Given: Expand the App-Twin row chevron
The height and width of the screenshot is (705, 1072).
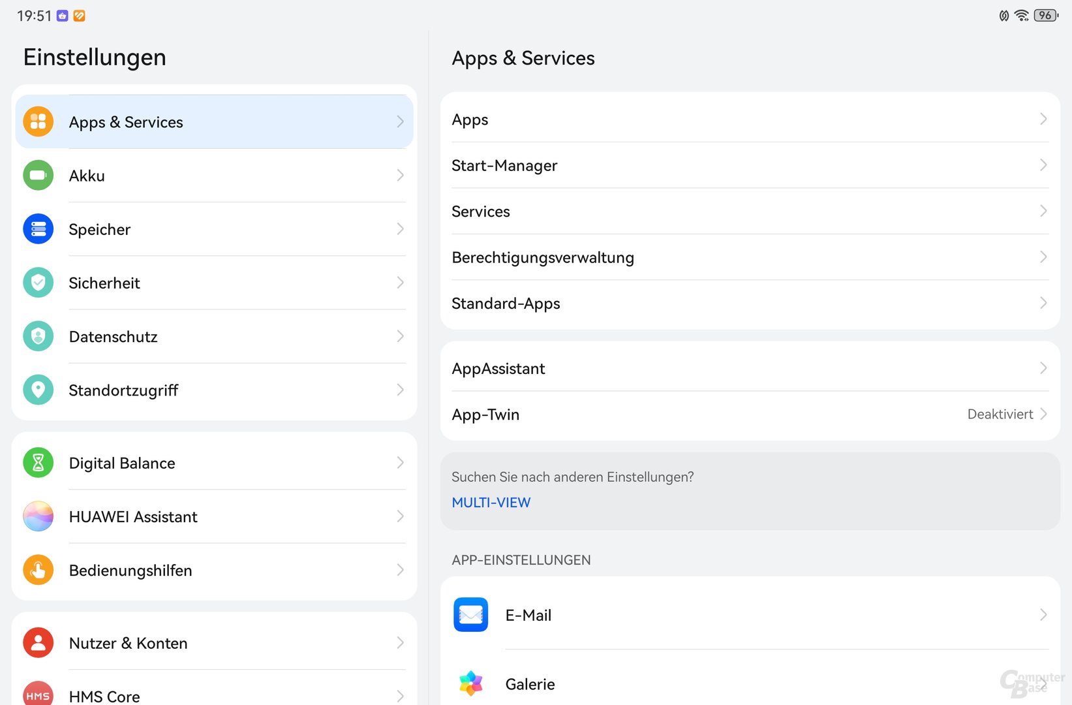Looking at the screenshot, I should coord(1043,414).
